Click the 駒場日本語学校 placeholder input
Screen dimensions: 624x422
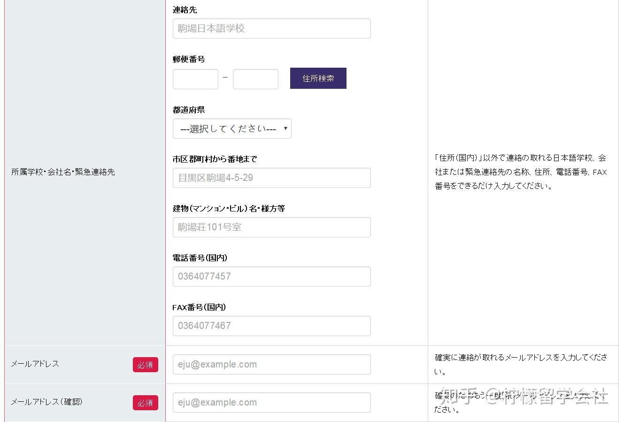271,28
